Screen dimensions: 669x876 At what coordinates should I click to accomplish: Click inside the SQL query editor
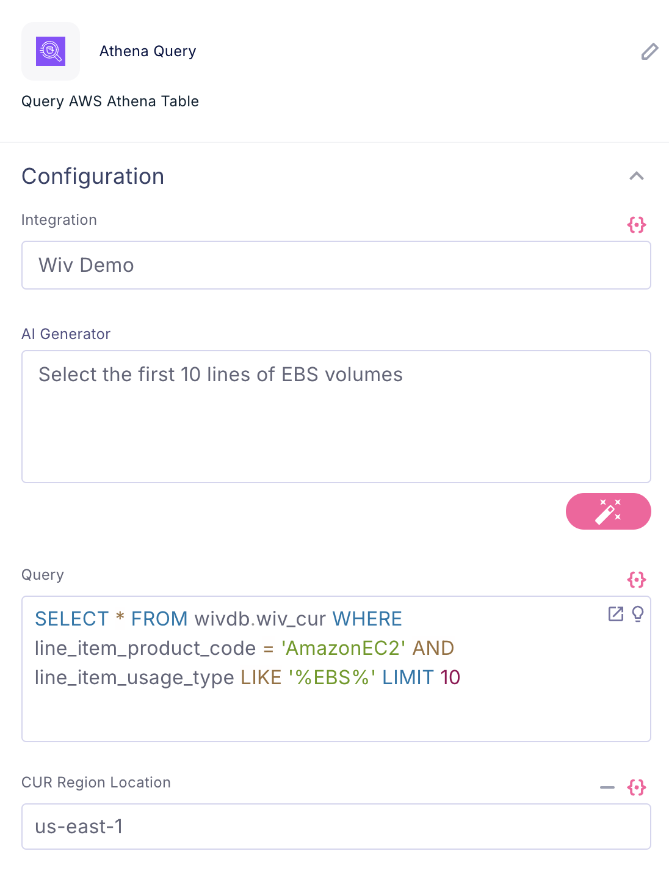tap(336, 669)
